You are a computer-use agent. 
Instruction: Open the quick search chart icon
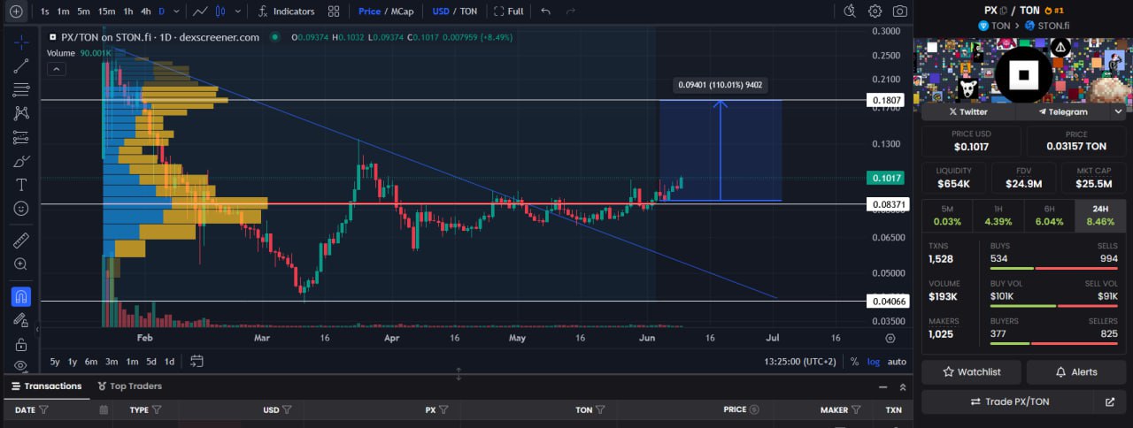[x=850, y=11]
